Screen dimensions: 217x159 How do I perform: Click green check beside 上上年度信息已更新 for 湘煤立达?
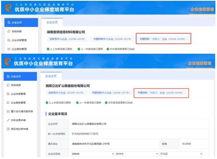(x=47, y=103)
